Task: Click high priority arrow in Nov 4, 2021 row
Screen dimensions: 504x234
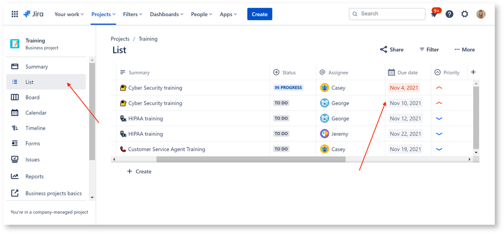Action: point(439,87)
